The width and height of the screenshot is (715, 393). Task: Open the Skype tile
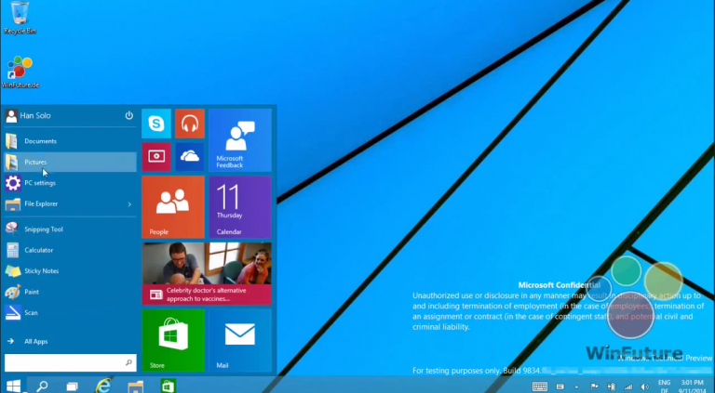pyautogui.click(x=156, y=124)
